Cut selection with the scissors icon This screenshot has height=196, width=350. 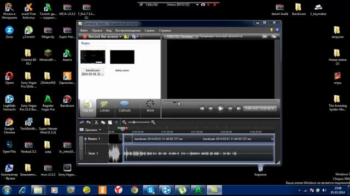pyautogui.click(x=96, y=122)
